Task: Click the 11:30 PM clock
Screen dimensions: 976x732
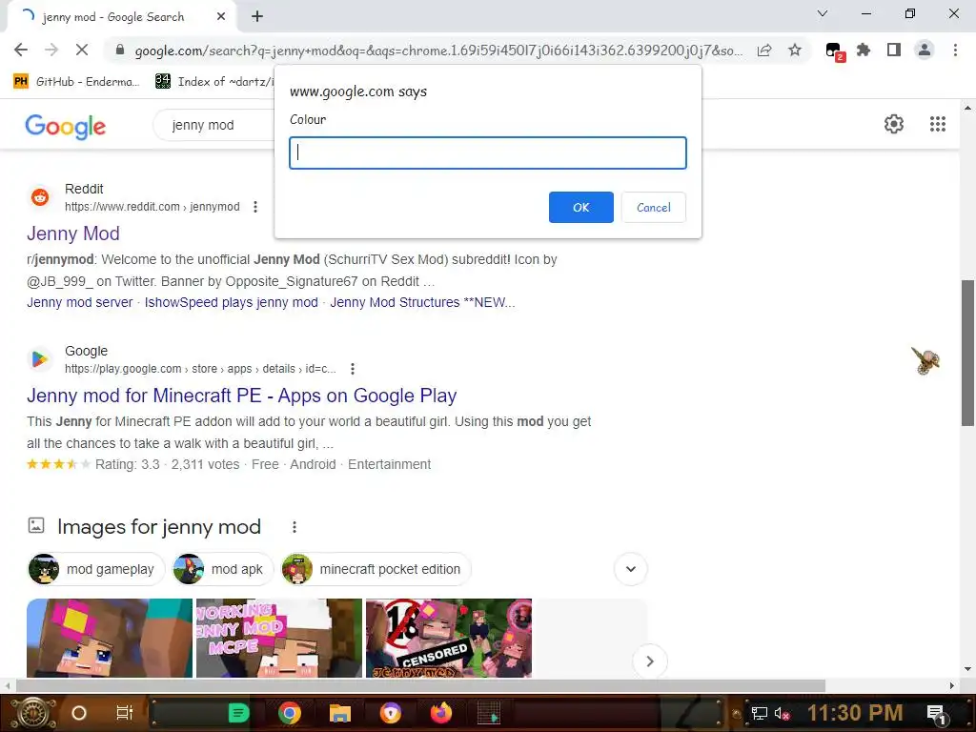Action: pos(855,713)
